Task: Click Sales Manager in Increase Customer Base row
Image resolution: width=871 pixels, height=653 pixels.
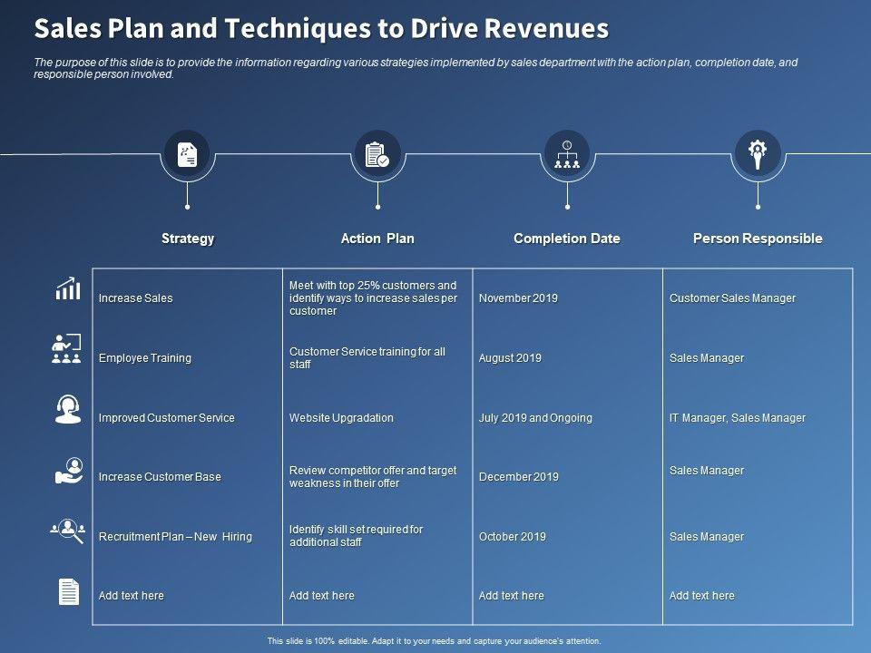Action: pos(707,471)
